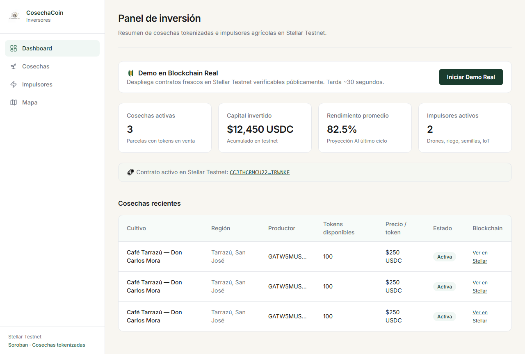Click the Parcelas con tokens en venta caption
This screenshot has width=525, height=354.
(x=161, y=141)
